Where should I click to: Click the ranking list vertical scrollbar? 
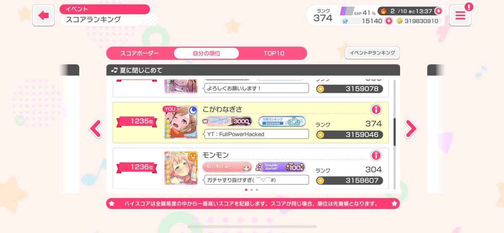[394, 132]
